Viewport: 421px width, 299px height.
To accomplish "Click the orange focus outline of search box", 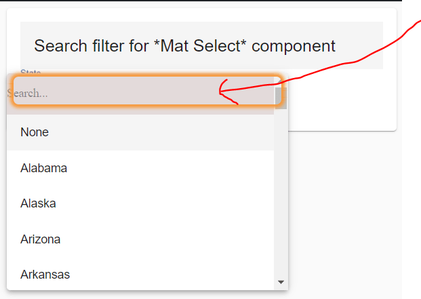I will 147,76.
